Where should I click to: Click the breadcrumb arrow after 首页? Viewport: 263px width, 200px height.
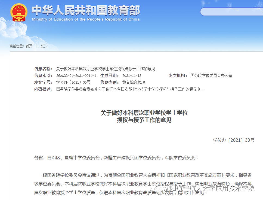pyautogui.click(x=36, y=46)
